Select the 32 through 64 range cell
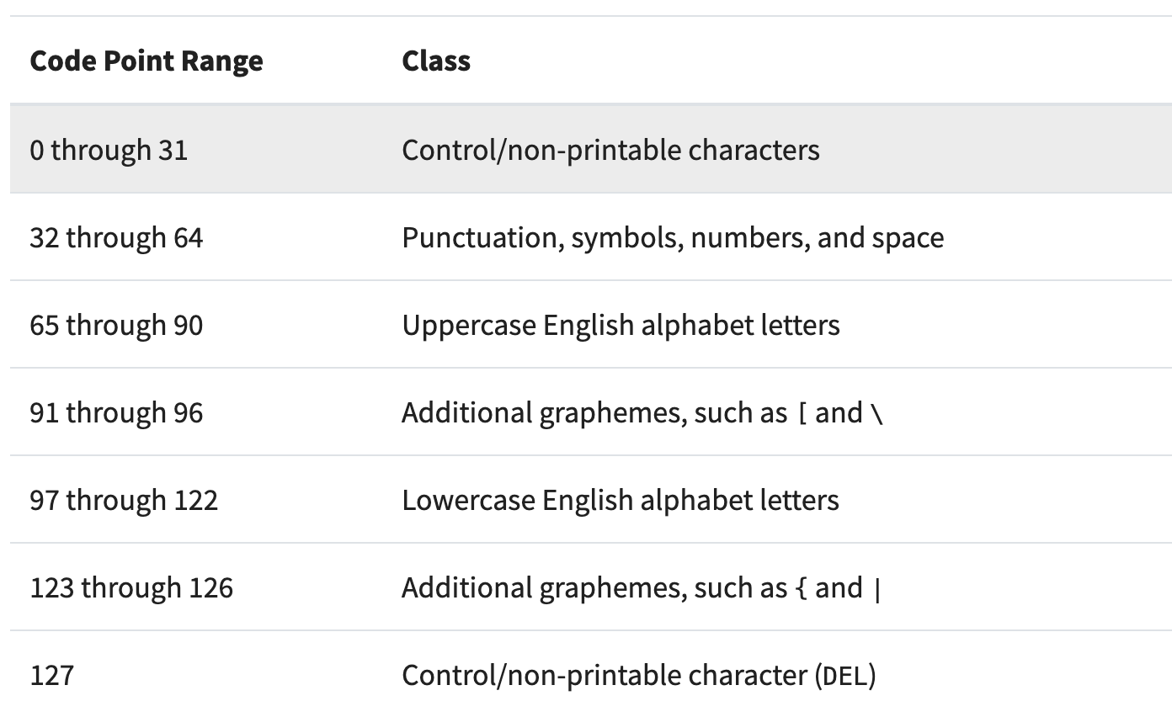 (116, 237)
